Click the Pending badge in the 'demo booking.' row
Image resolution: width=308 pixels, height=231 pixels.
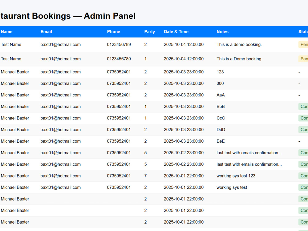coord(303,45)
